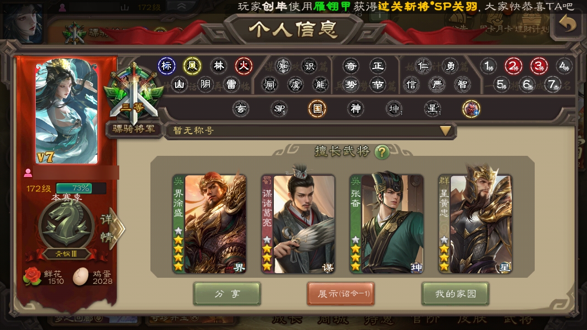Image resolution: width=587 pixels, height=330 pixels.
Task: Toggle the 标 card pack badge
Action: tap(166, 66)
